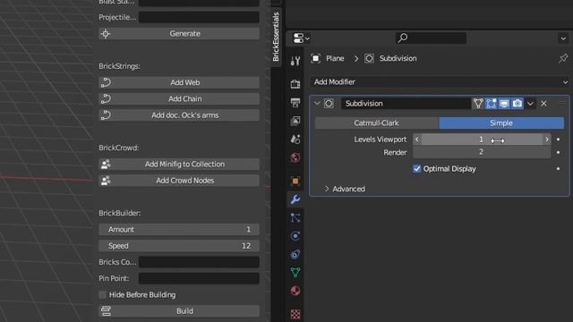This screenshot has width=573, height=322.
Task: Click the Bricks Collection field
Action: 199,262
